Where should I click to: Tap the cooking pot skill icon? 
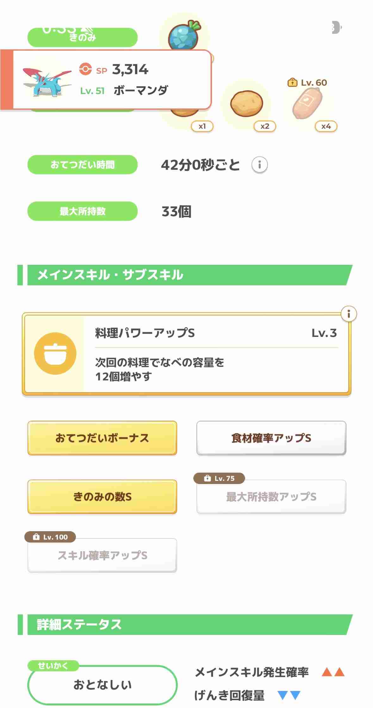pos(55,353)
